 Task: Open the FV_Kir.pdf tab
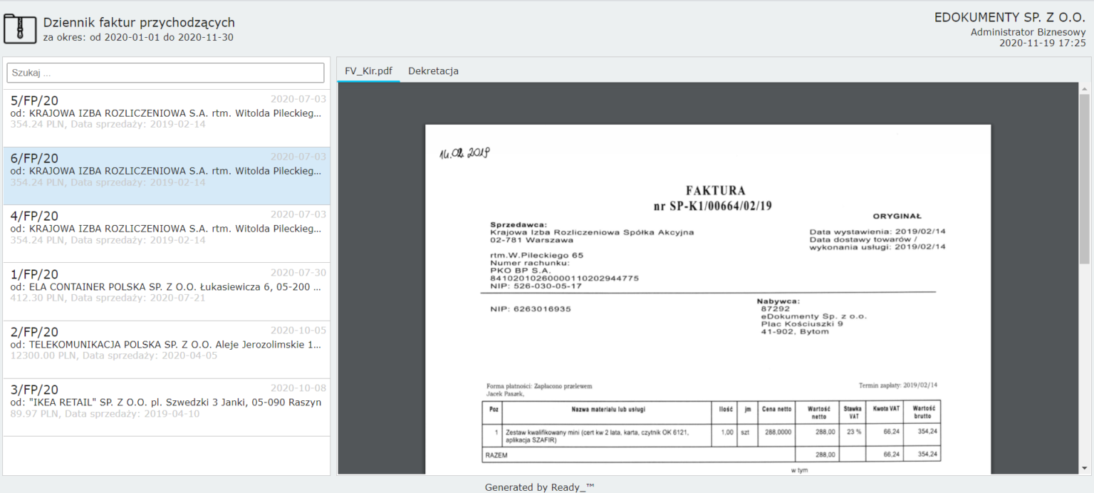point(368,71)
